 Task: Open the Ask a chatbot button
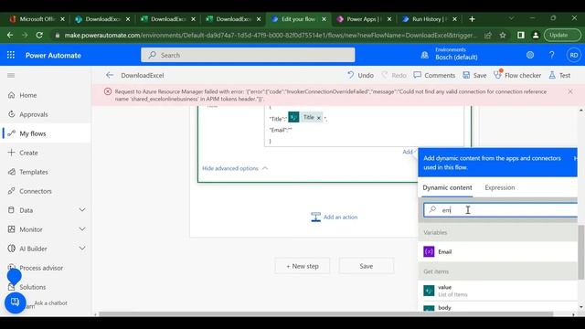(x=16, y=302)
